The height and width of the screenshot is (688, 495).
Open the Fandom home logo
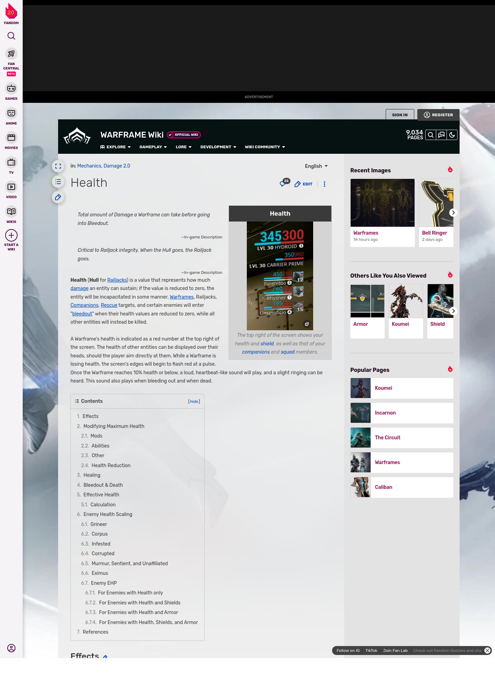pyautogui.click(x=11, y=14)
